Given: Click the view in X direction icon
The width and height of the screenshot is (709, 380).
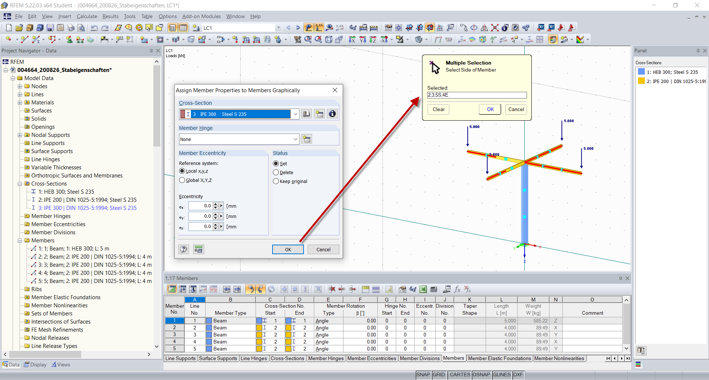Looking at the screenshot, I should tap(352, 39).
